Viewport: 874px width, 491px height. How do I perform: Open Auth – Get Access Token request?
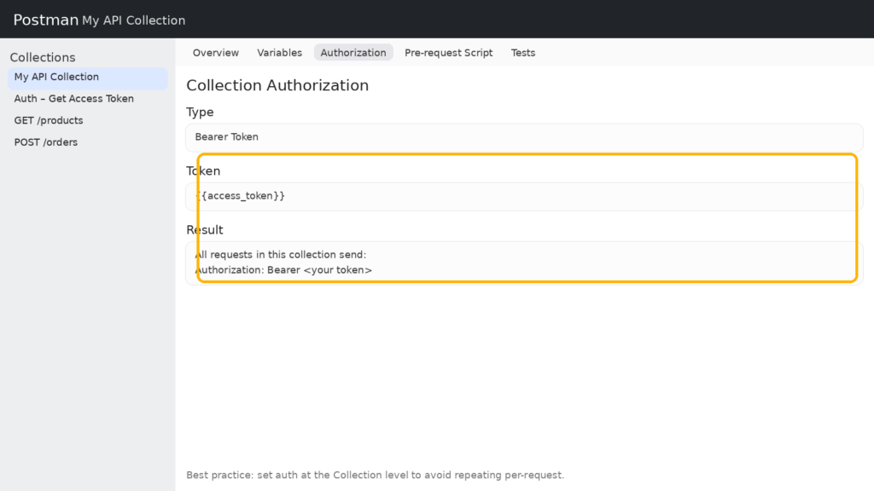pos(74,99)
